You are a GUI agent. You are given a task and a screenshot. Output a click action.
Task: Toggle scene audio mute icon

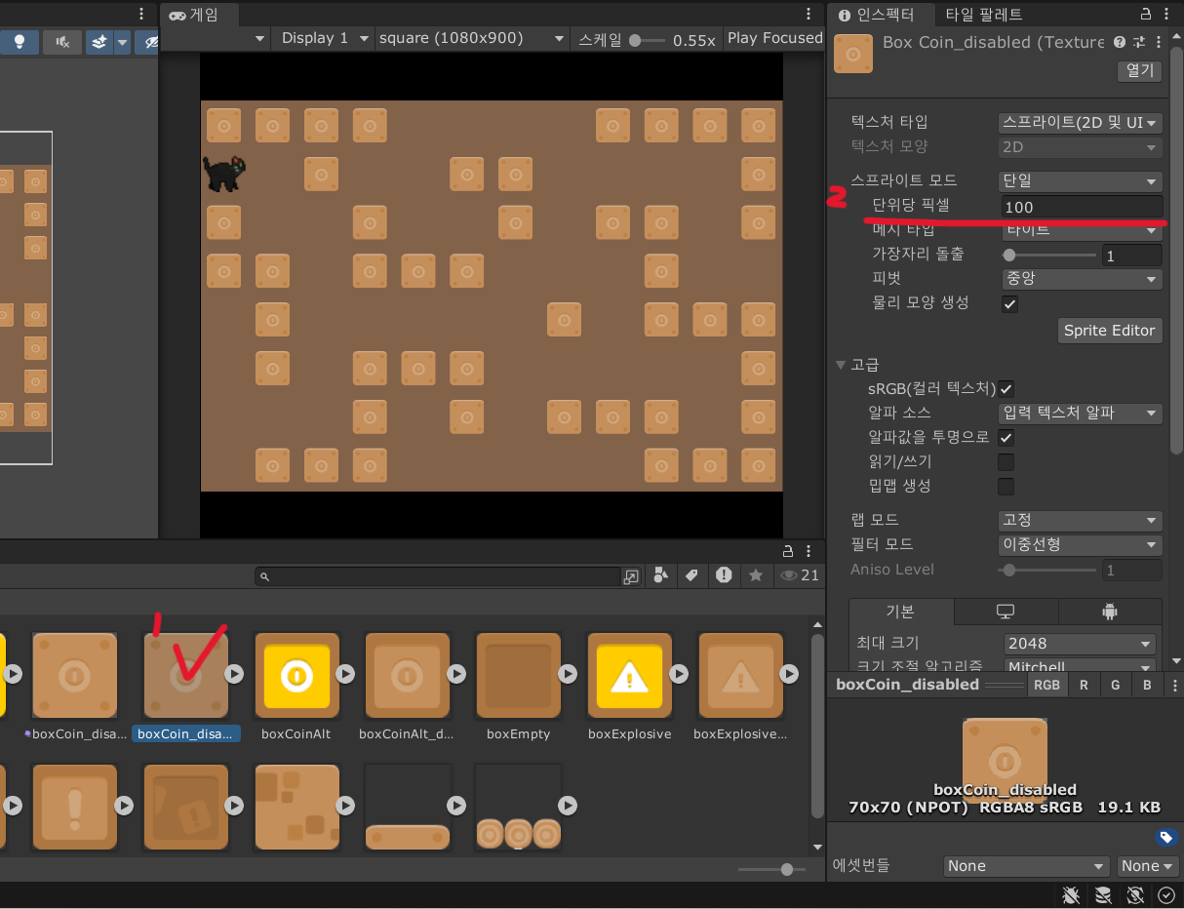[62, 41]
